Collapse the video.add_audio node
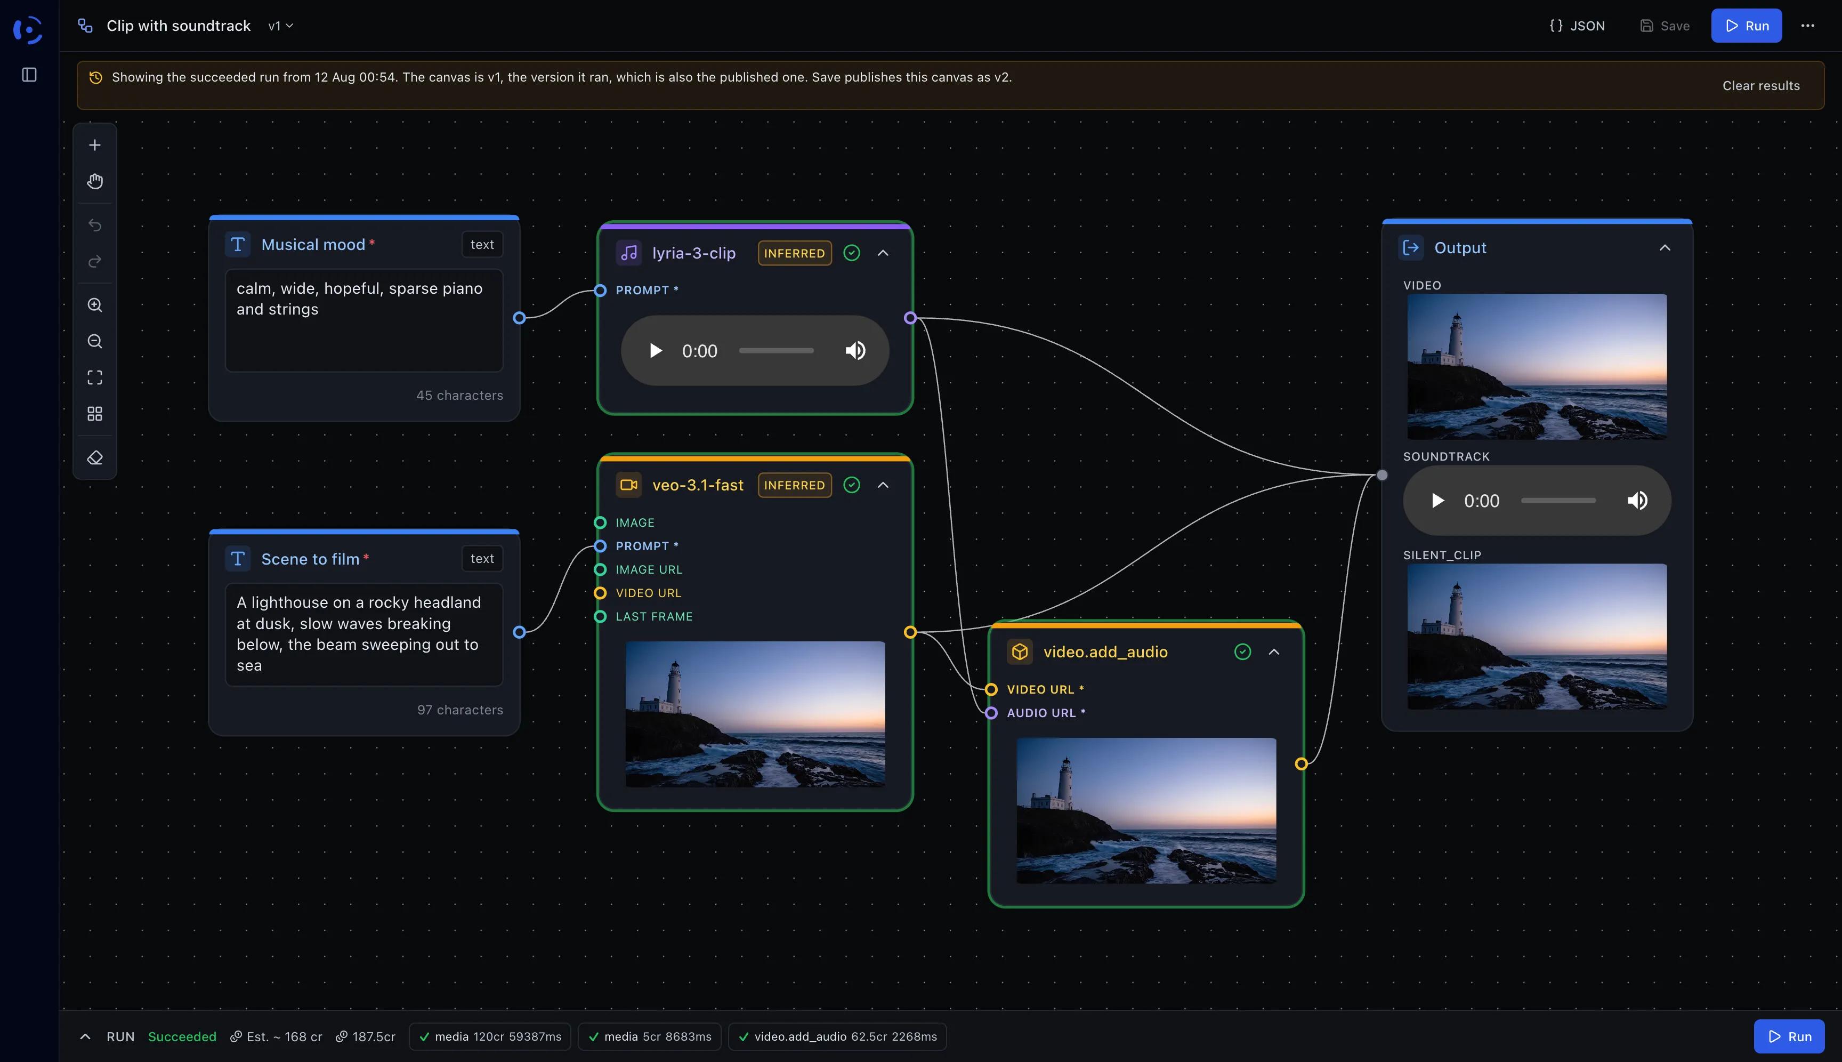Image resolution: width=1842 pixels, height=1062 pixels. click(x=1274, y=651)
